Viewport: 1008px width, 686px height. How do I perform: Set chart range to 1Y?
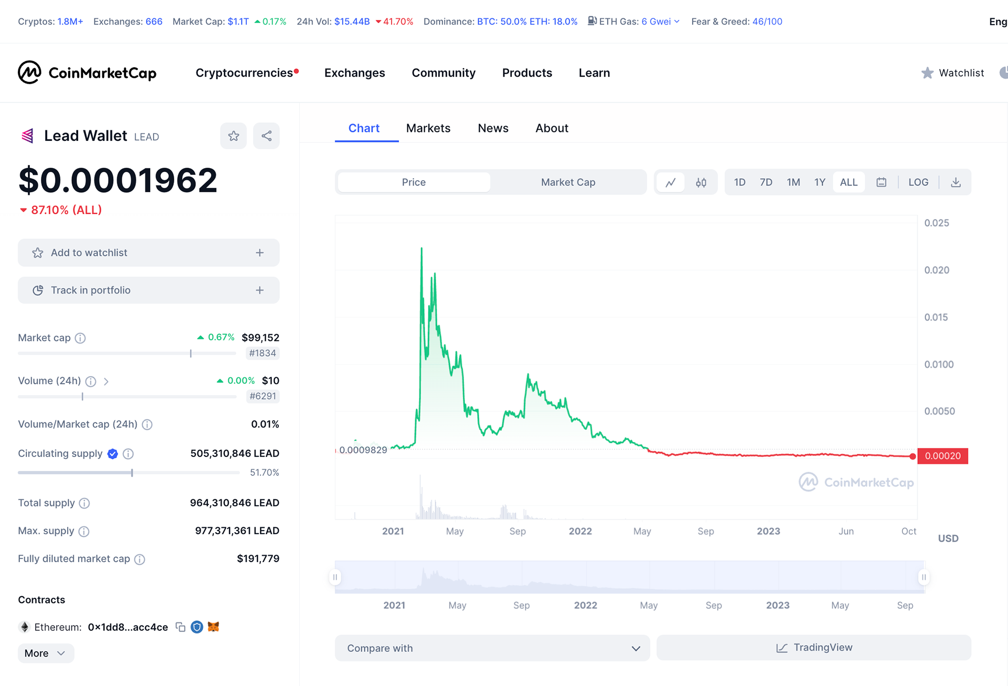820,182
